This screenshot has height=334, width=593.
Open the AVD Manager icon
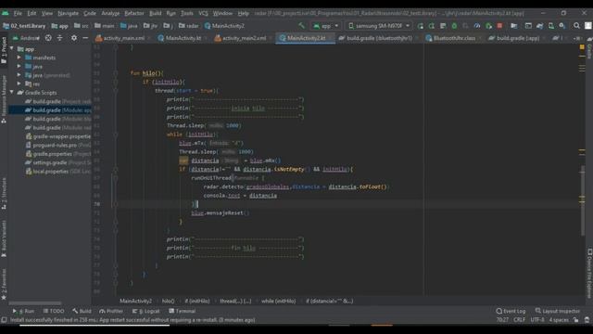[551, 26]
